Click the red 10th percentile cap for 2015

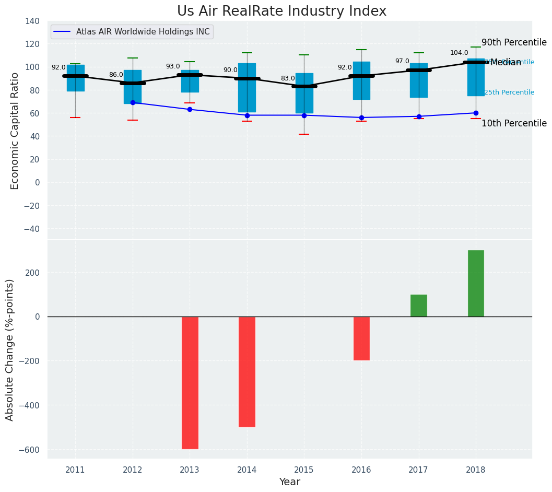coord(304,134)
